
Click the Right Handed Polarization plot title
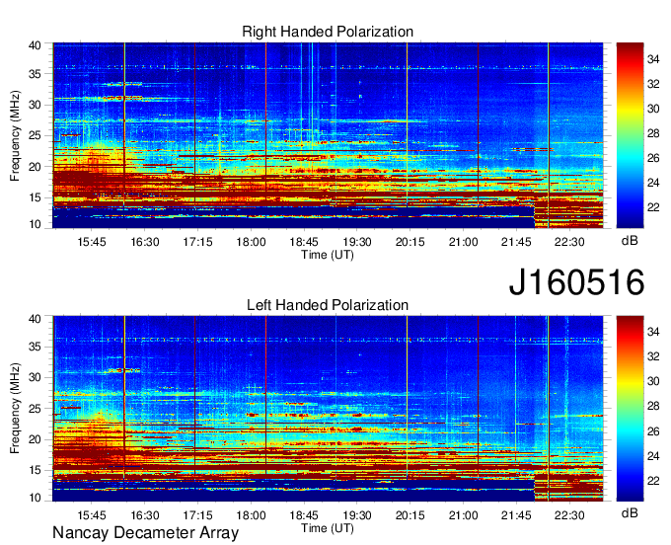coord(328,32)
